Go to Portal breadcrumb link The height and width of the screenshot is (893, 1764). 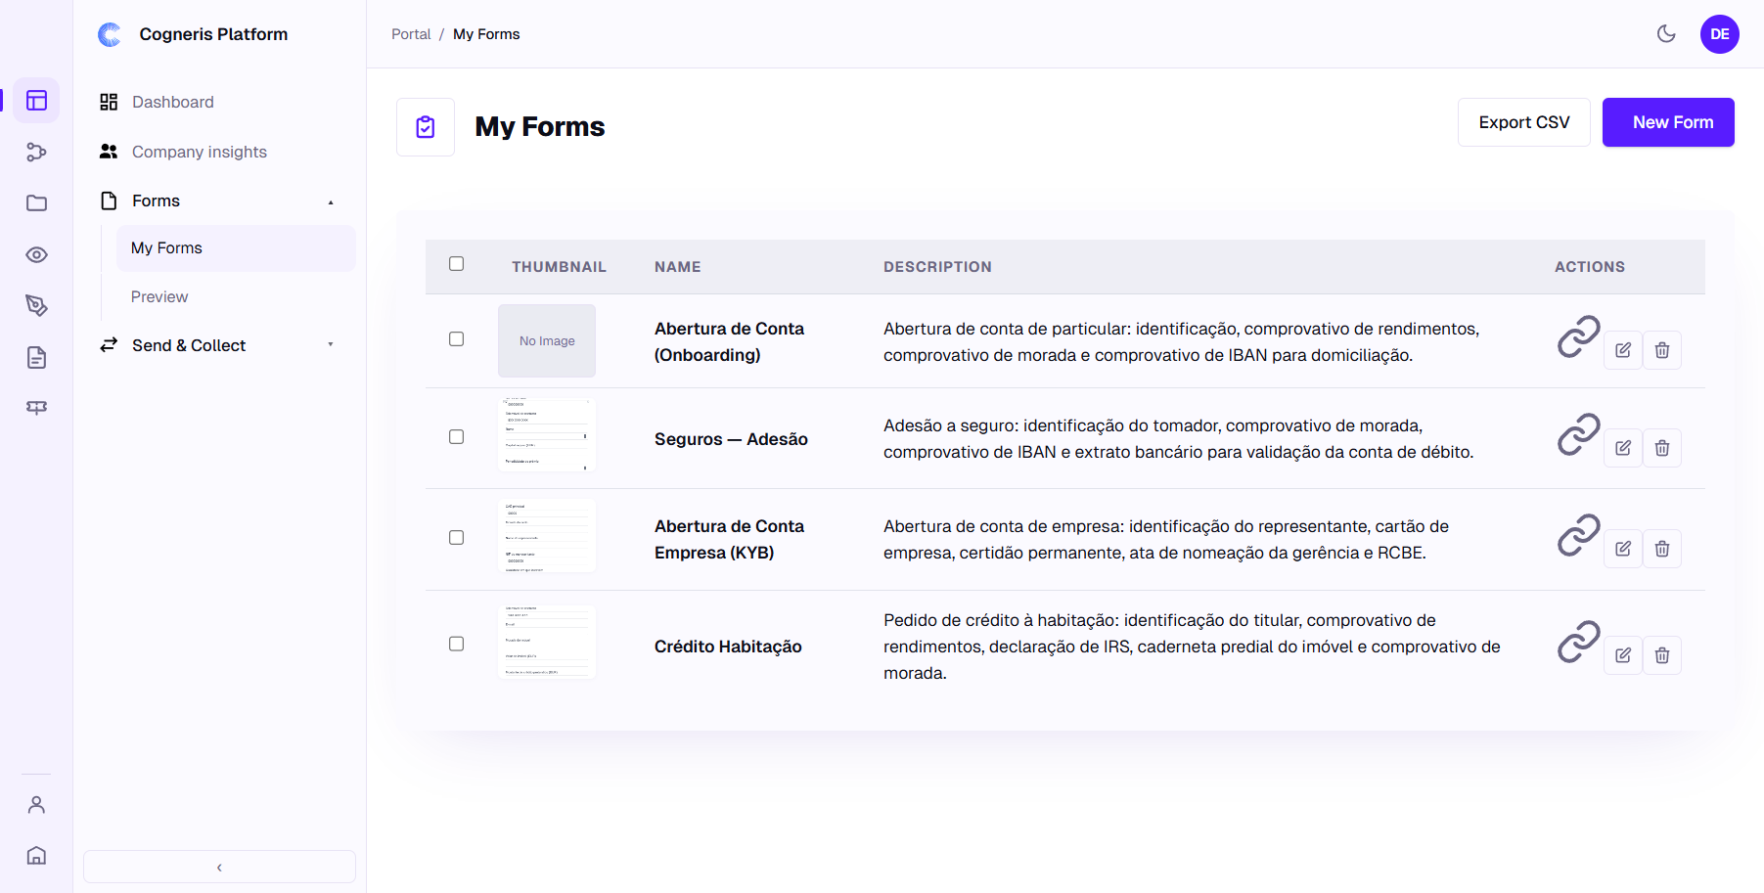[x=411, y=34]
